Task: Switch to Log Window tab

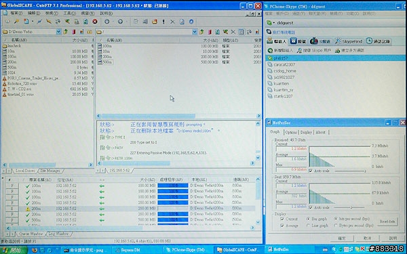Action: [58, 234]
